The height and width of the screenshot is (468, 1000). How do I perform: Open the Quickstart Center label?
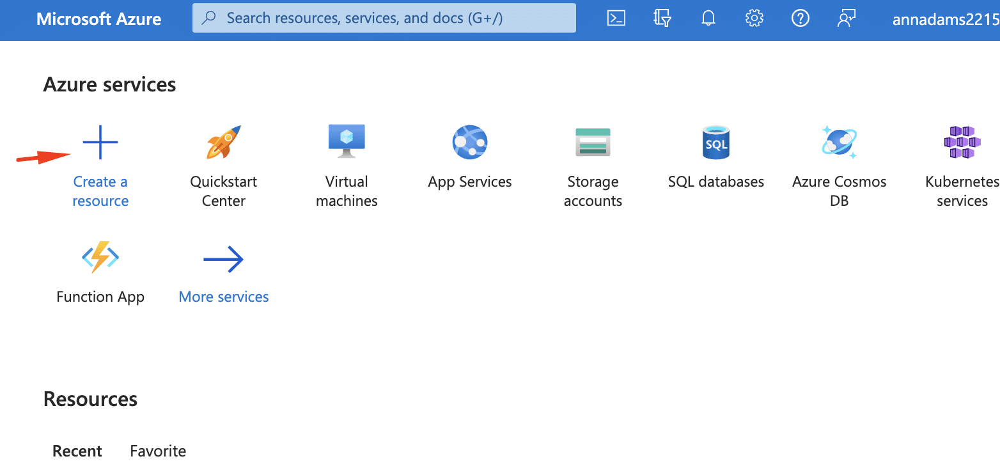(x=224, y=191)
